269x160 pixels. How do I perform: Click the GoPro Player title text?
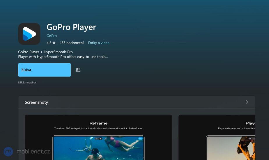pos(71,27)
